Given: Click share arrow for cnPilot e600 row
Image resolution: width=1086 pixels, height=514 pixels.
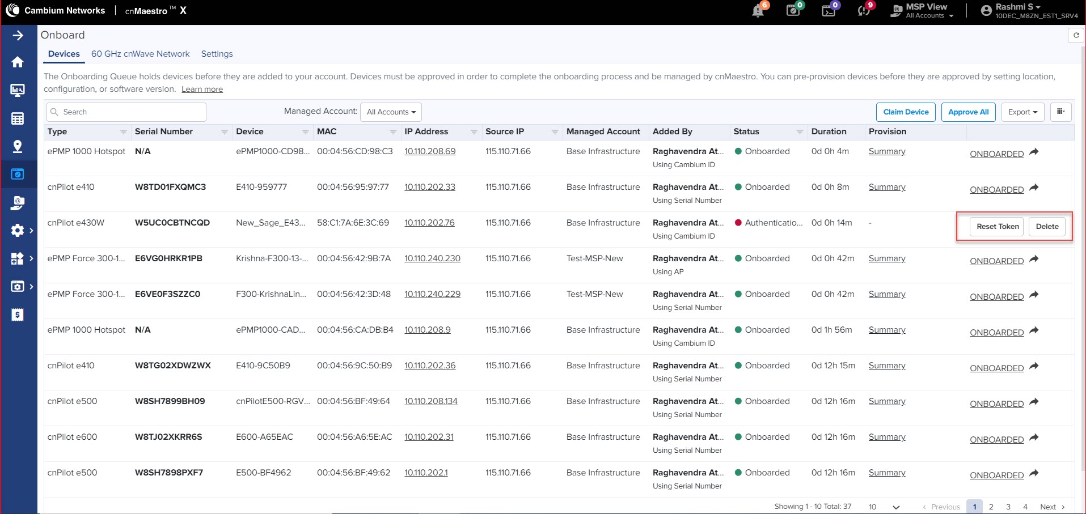Looking at the screenshot, I should (1034, 437).
